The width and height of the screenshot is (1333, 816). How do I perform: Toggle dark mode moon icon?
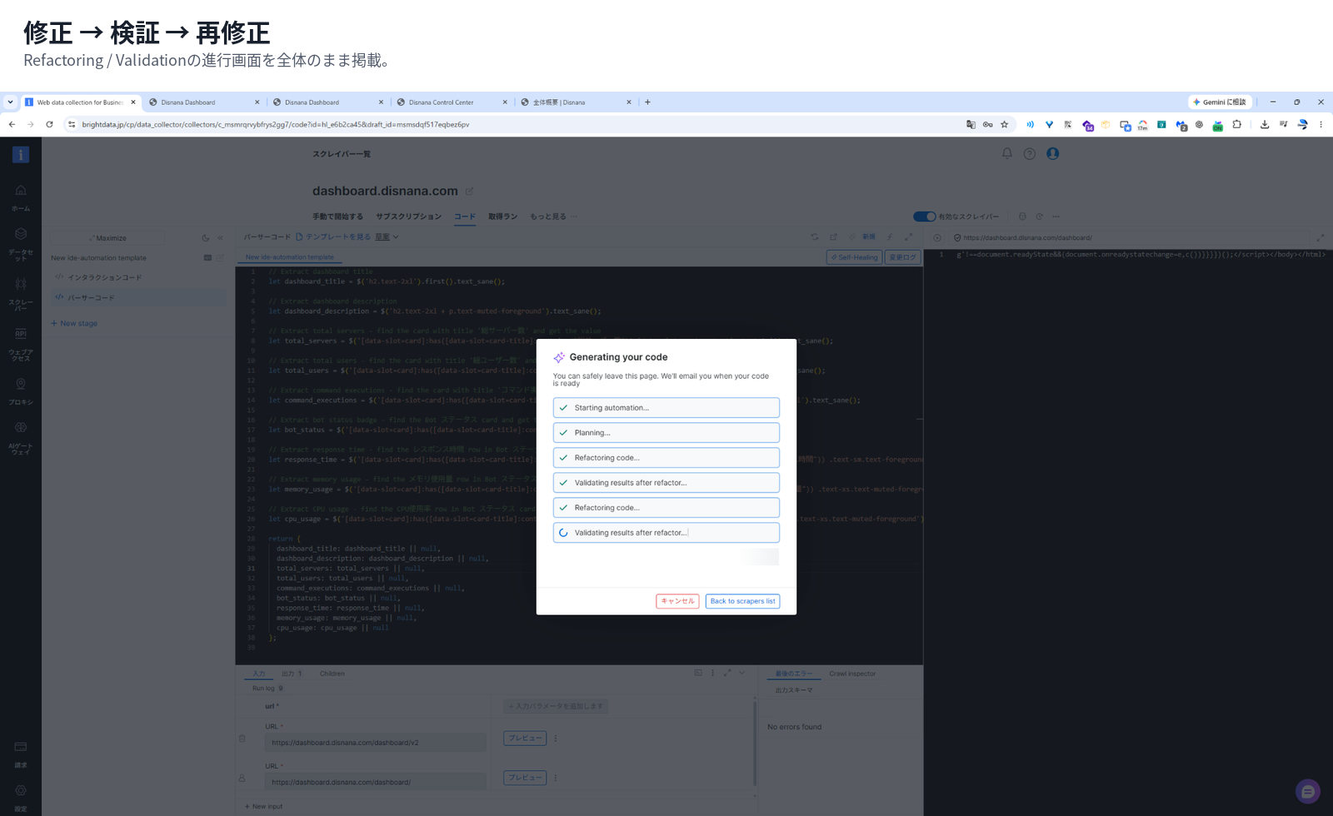pyautogui.click(x=206, y=238)
